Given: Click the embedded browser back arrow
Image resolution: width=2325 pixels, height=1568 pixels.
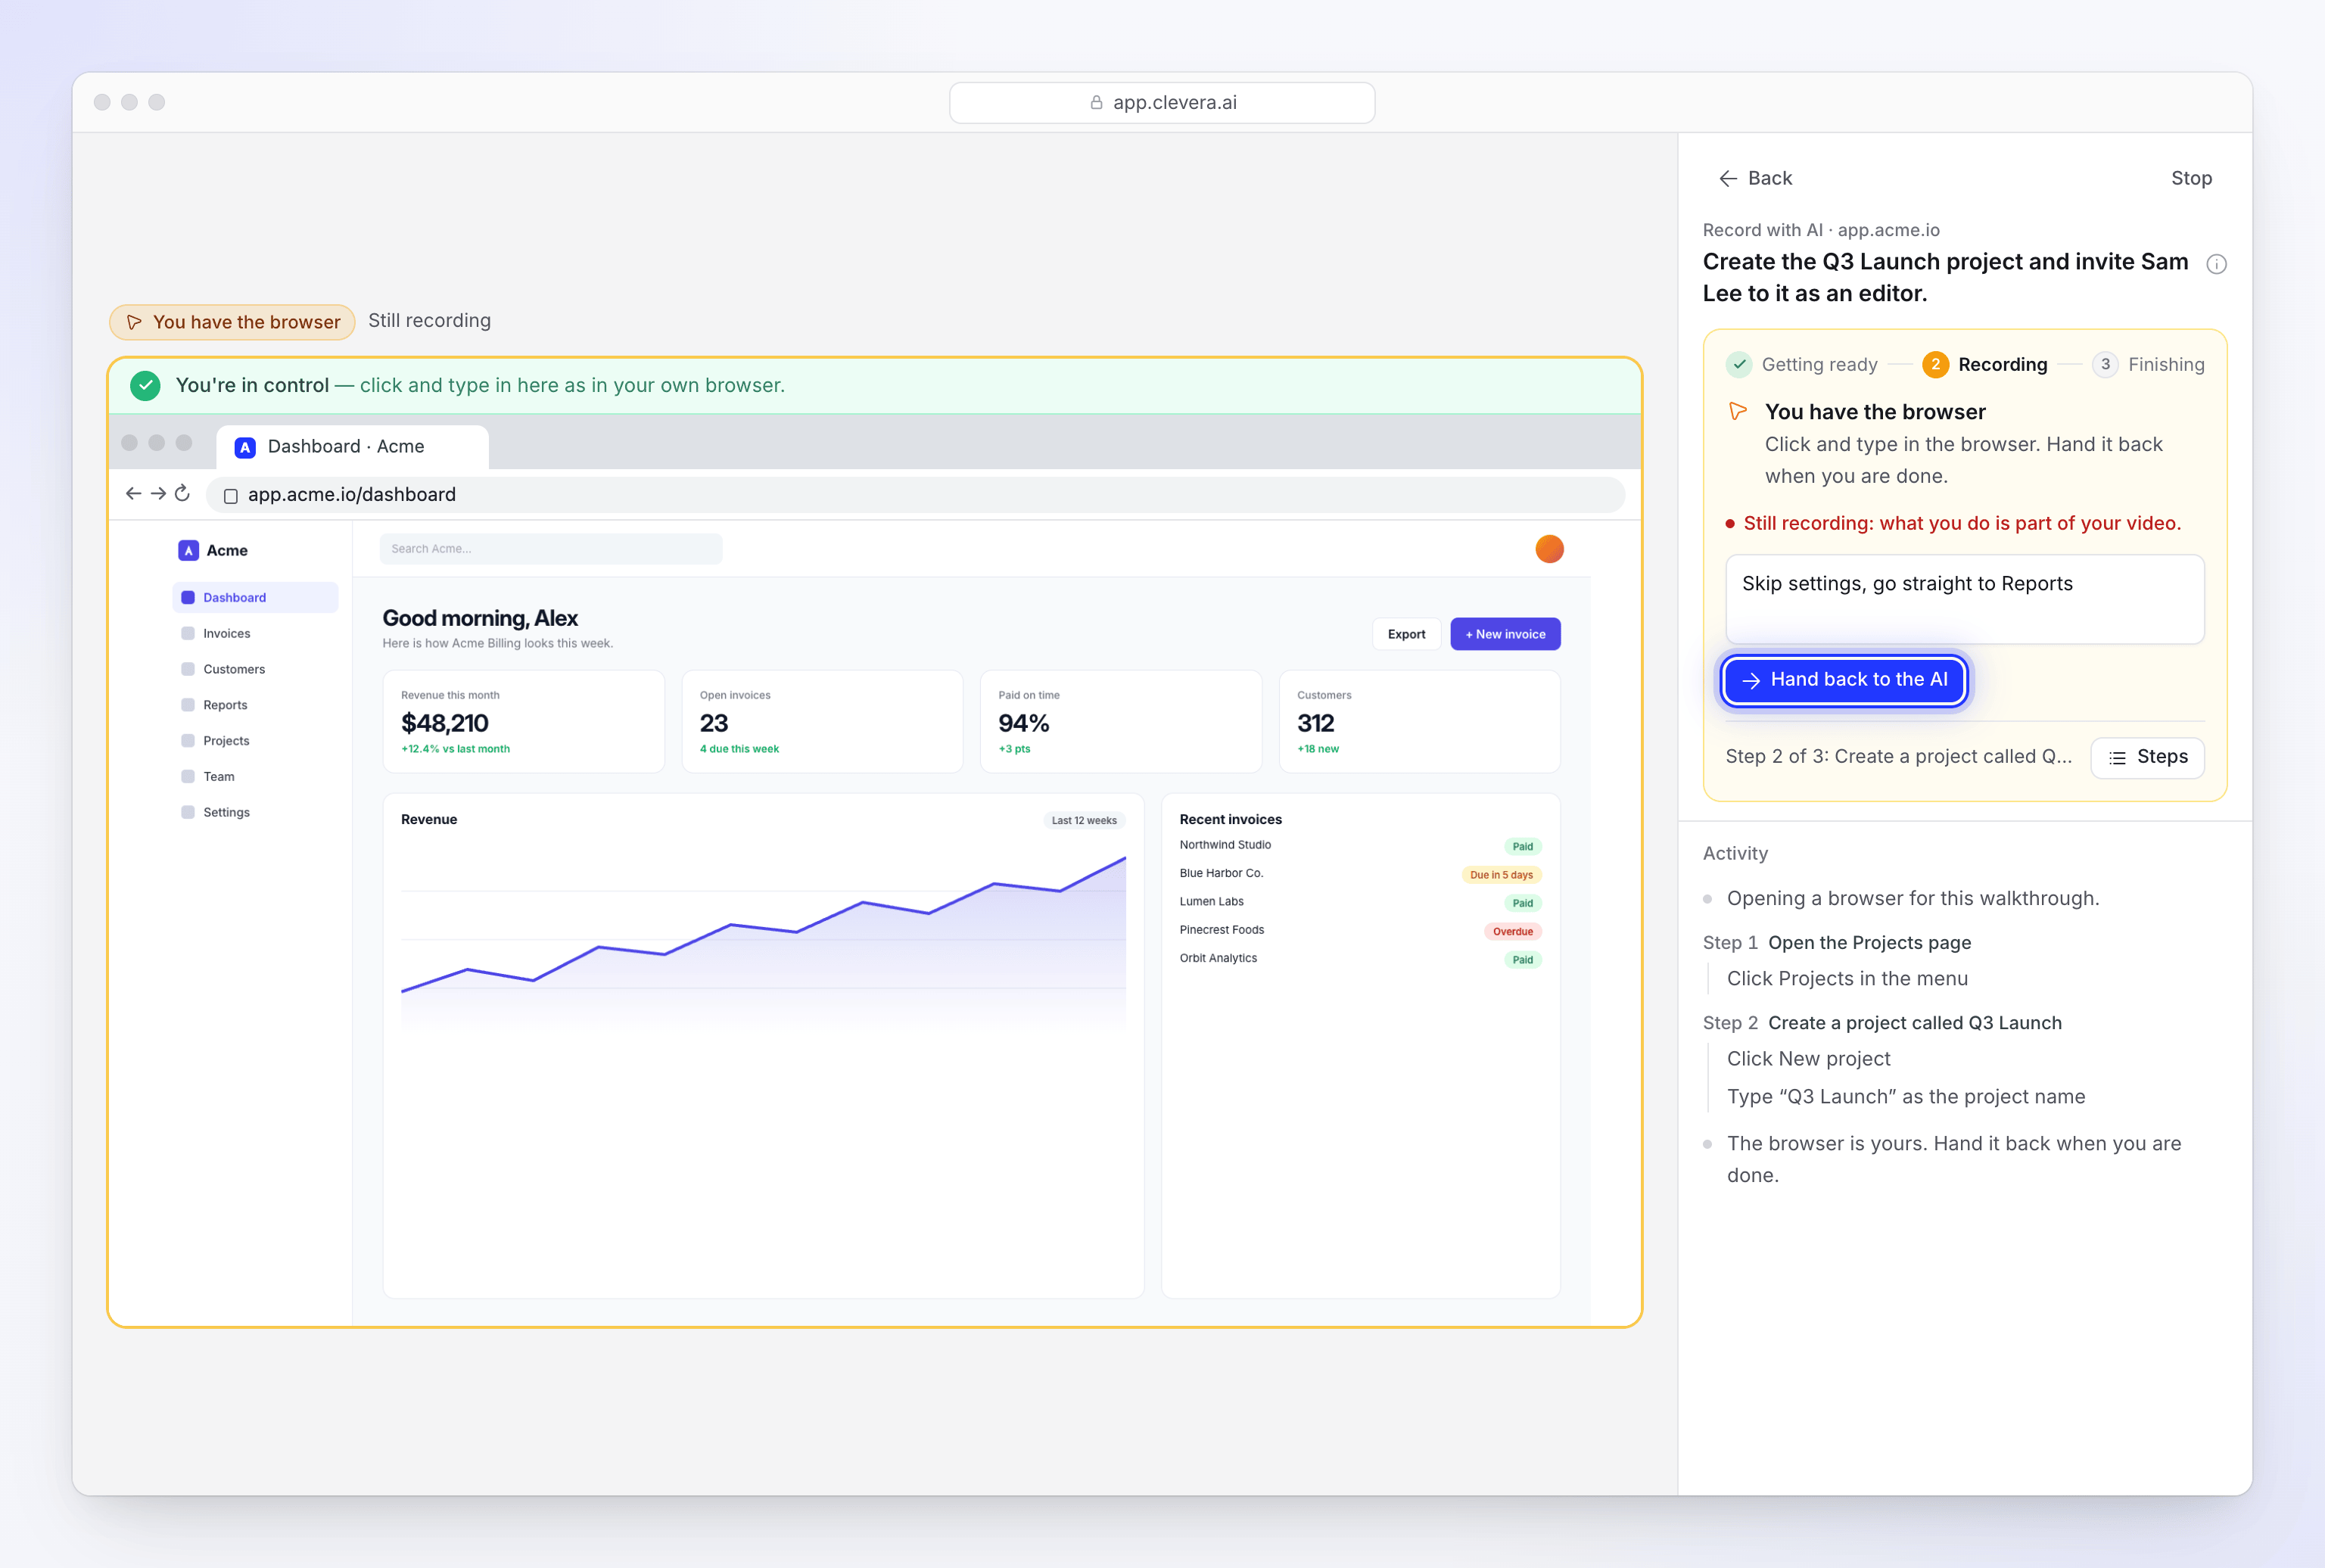Looking at the screenshot, I should click(133, 493).
